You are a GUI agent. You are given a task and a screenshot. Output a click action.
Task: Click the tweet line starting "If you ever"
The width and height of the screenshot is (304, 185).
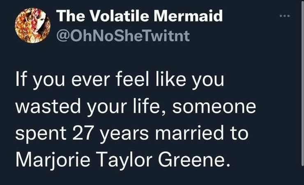[119, 80]
